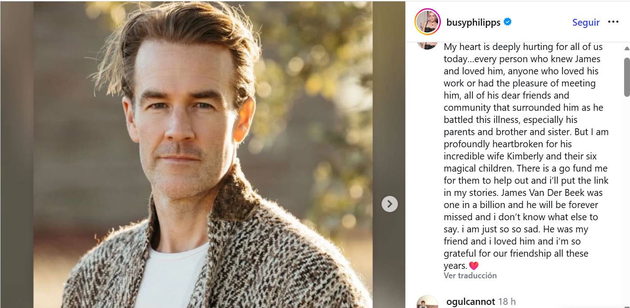Viewport: 630px width, 308px height.
Task: Click the pink heart emoji in caption
Action: click(x=473, y=266)
